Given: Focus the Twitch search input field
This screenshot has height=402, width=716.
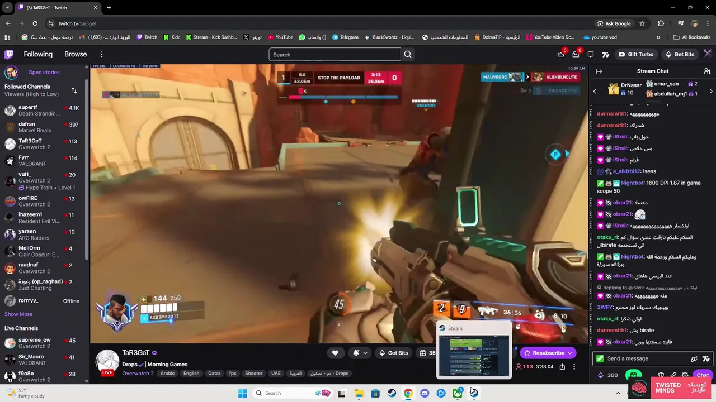Looking at the screenshot, I should click(x=335, y=54).
